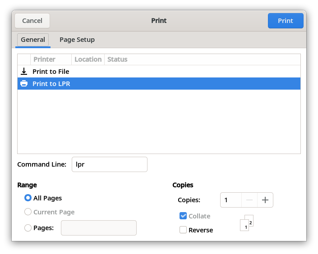Click the blue Print button

286,21
